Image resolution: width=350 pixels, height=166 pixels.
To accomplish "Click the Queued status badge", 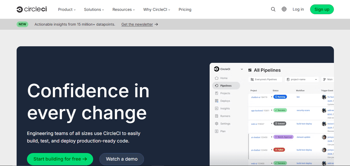I will (x=280, y=124).
